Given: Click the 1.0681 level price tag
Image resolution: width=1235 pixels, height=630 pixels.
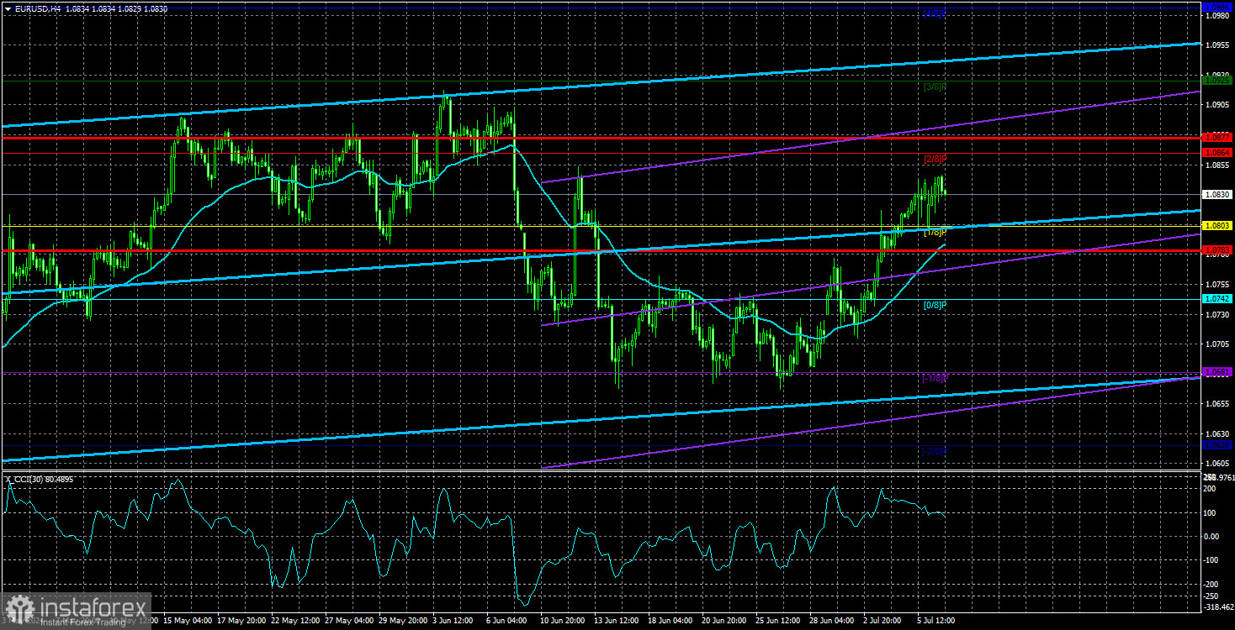Looking at the screenshot, I should 1217,371.
